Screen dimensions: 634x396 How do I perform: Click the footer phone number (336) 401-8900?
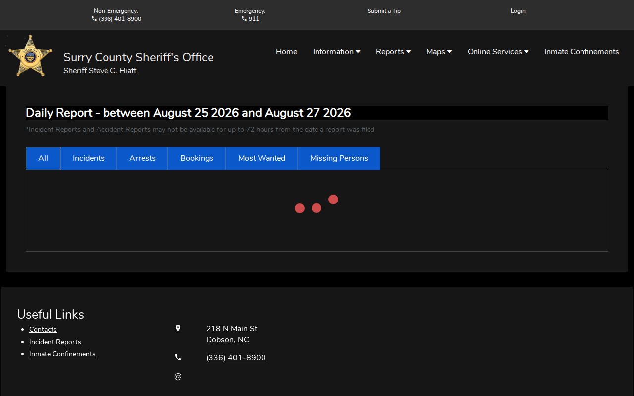click(x=236, y=358)
